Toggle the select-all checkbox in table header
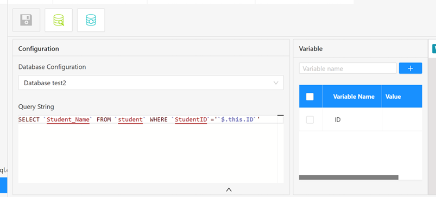Screen dimensions: 436x197 pos(309,97)
